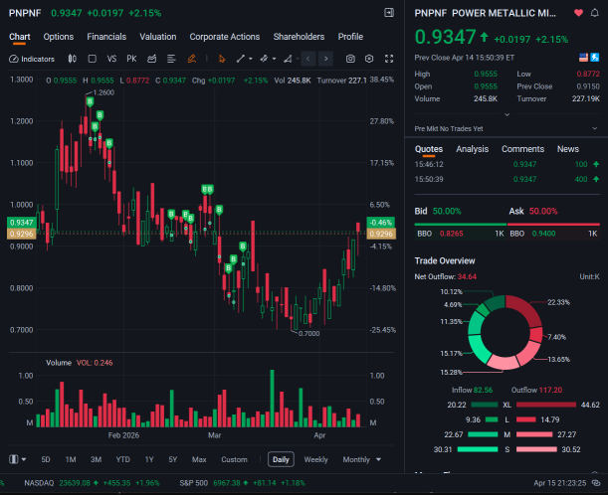608x495 pixels.
Task: Select the trend line drawing tool
Action: (241, 59)
